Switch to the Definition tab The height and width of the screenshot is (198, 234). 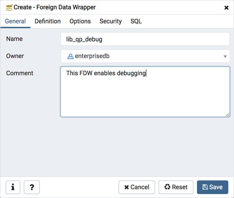[48, 21]
